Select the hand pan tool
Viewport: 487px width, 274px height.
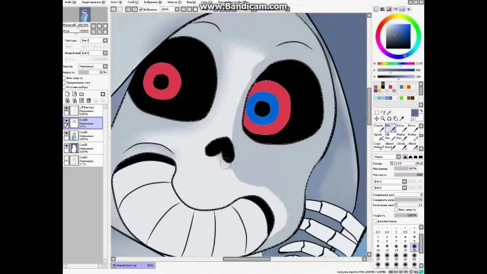pyautogui.click(x=395, y=119)
